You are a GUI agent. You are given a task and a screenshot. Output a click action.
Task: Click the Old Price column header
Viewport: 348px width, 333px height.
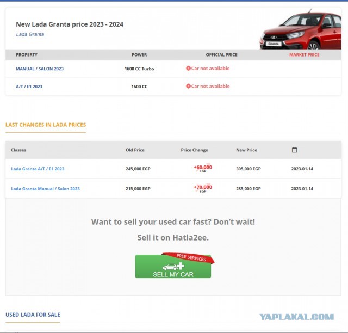pos(135,150)
